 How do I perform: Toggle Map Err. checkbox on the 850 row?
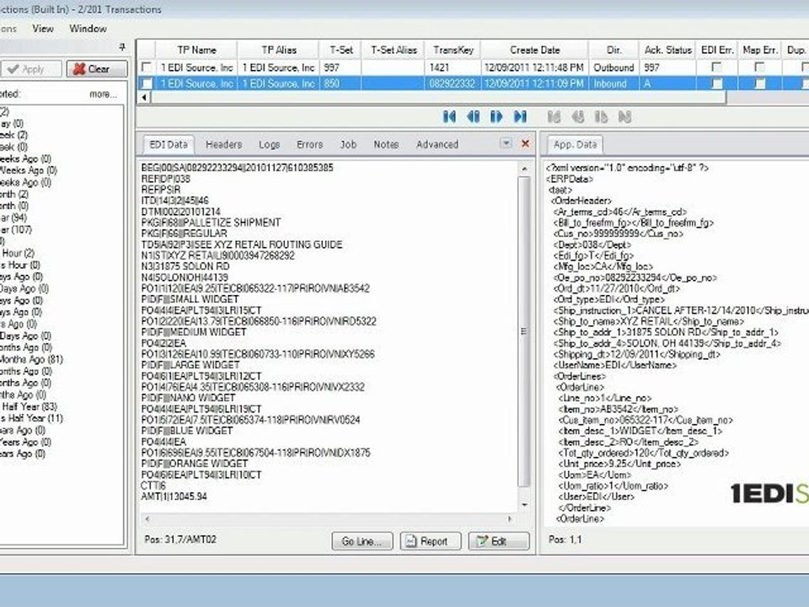click(x=759, y=83)
